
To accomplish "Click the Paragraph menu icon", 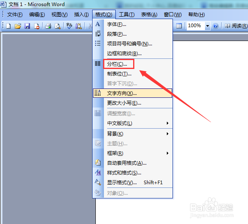I will [x=97, y=34].
